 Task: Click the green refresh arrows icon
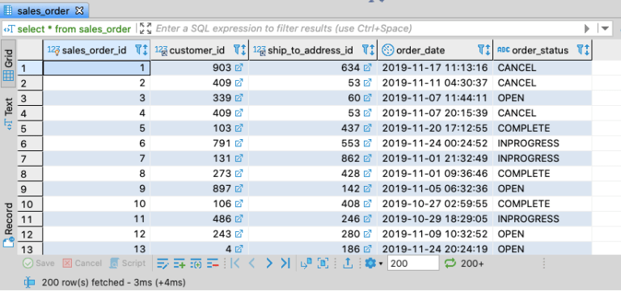[450, 264]
